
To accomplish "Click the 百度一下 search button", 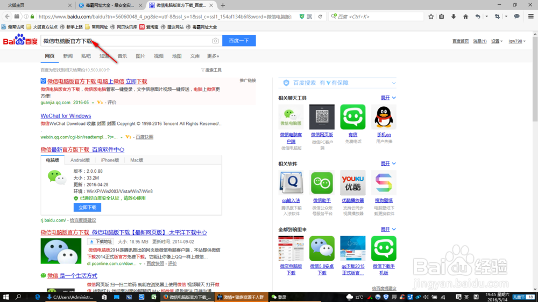I will pos(239,41).
